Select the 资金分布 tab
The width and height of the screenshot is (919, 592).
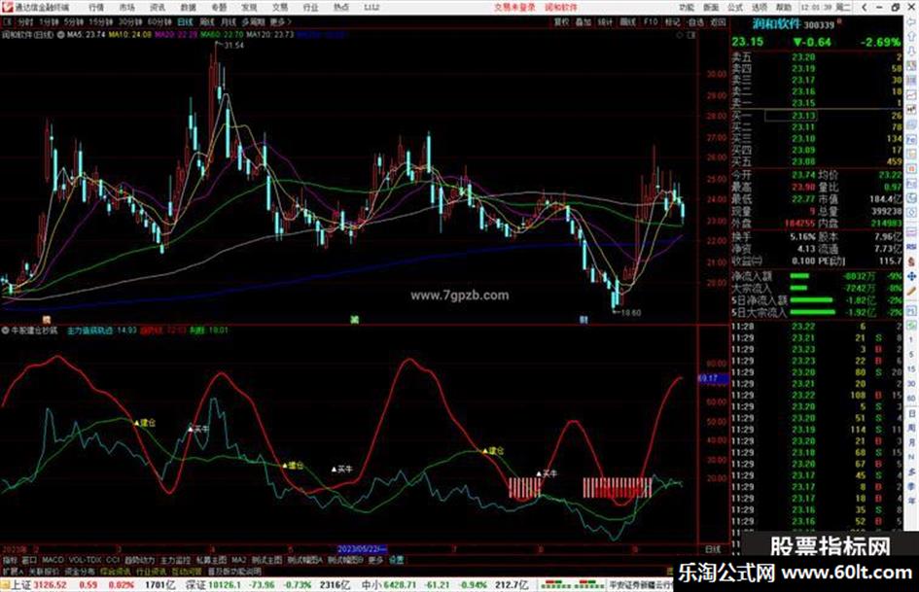pos(79,571)
